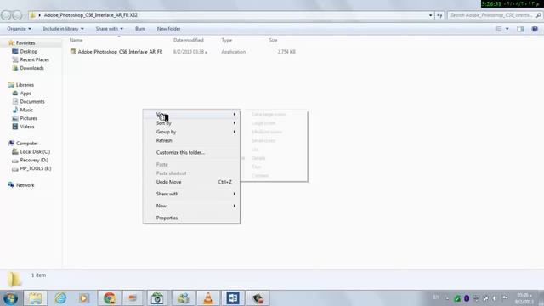Choose Properties in the context menu

(191, 218)
